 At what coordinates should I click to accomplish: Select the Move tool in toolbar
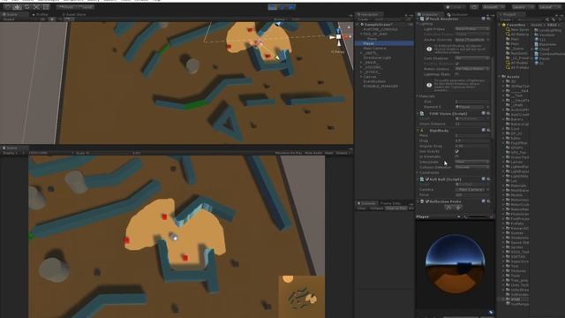[x=18, y=7]
